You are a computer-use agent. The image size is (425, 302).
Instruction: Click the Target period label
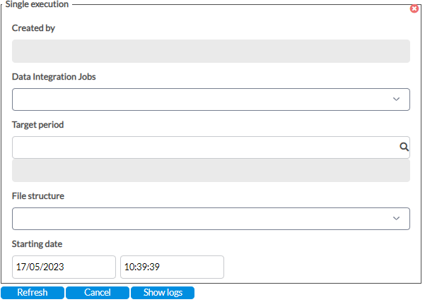point(37,125)
